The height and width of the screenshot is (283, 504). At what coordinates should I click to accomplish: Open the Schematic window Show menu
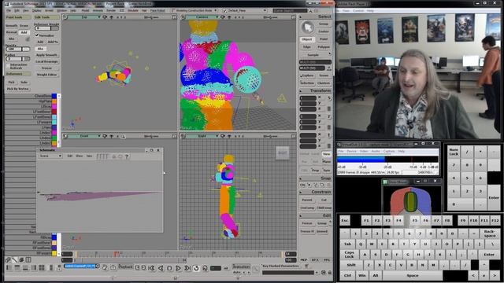(x=79, y=156)
